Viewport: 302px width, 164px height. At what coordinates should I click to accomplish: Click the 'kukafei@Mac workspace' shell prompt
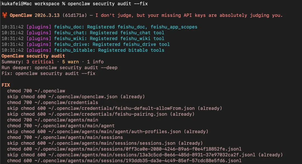pyautogui.click(x=31, y=4)
